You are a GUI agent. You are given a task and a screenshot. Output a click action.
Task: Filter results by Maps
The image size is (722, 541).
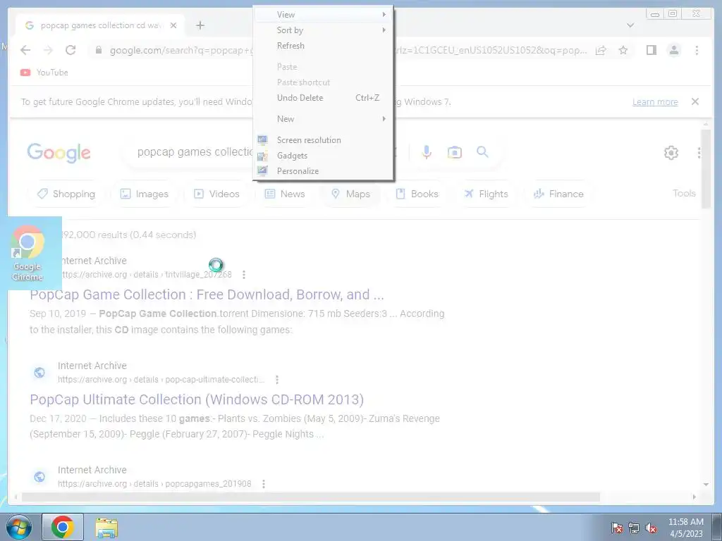coord(350,194)
